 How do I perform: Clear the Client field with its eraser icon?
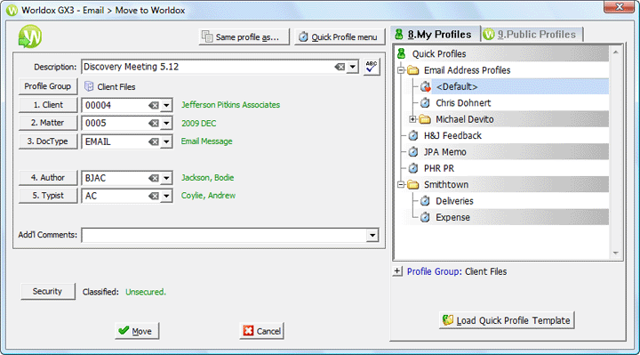154,105
